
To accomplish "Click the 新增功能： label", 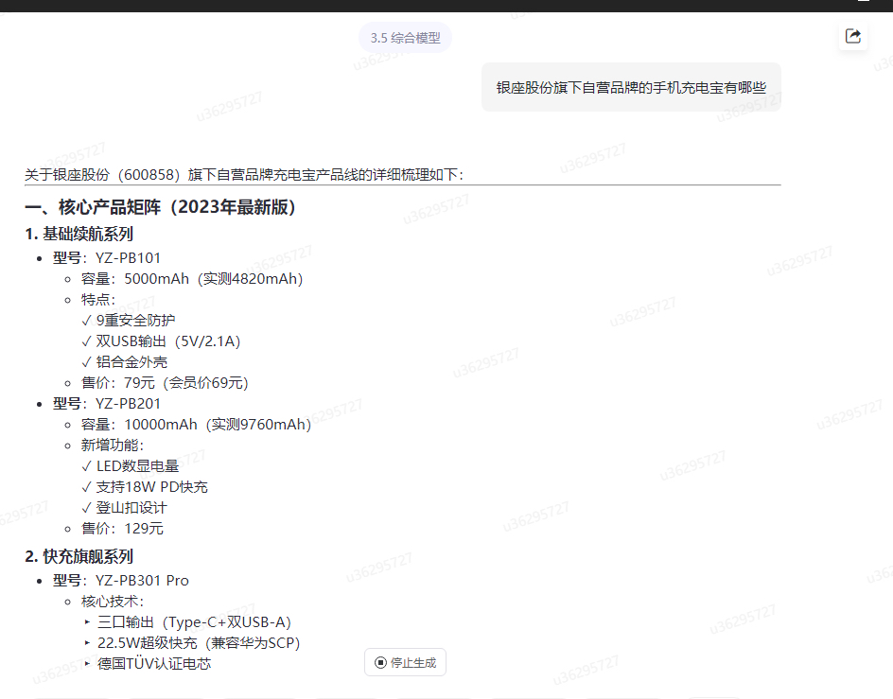I will click(113, 446).
